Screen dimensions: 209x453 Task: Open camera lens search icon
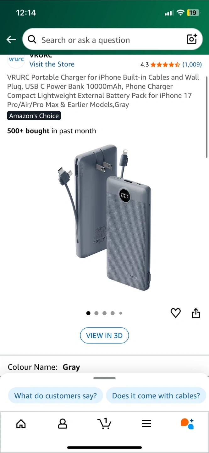[192, 39]
